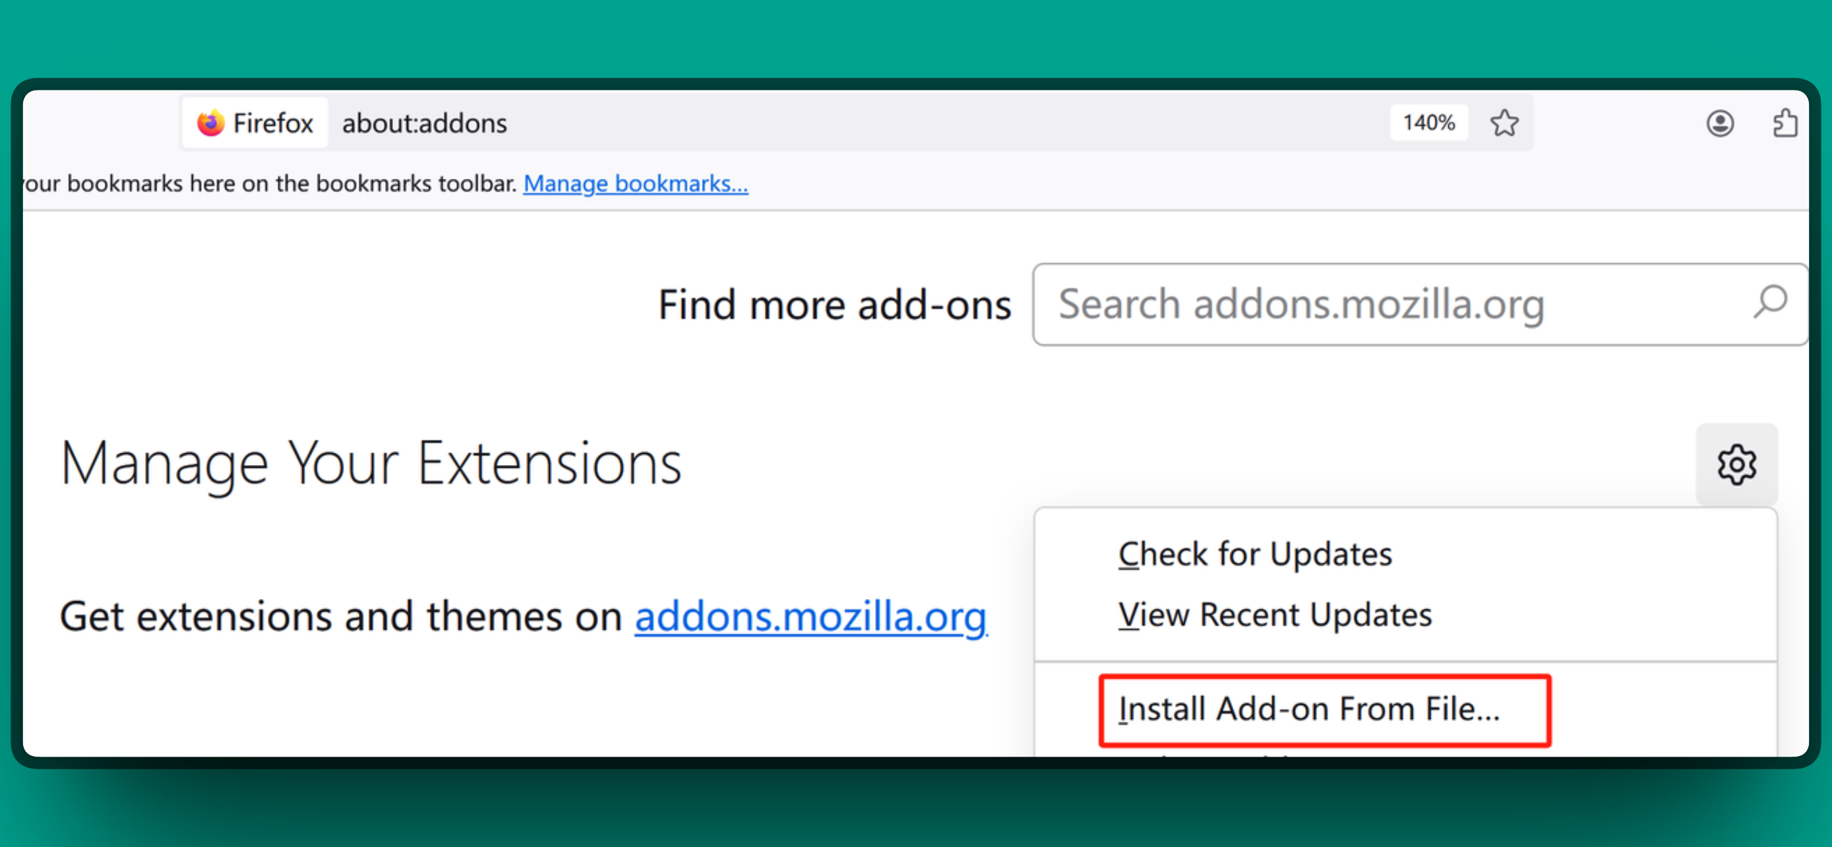Select View Recent Updates menu item
The image size is (1832, 847).
click(x=1275, y=614)
